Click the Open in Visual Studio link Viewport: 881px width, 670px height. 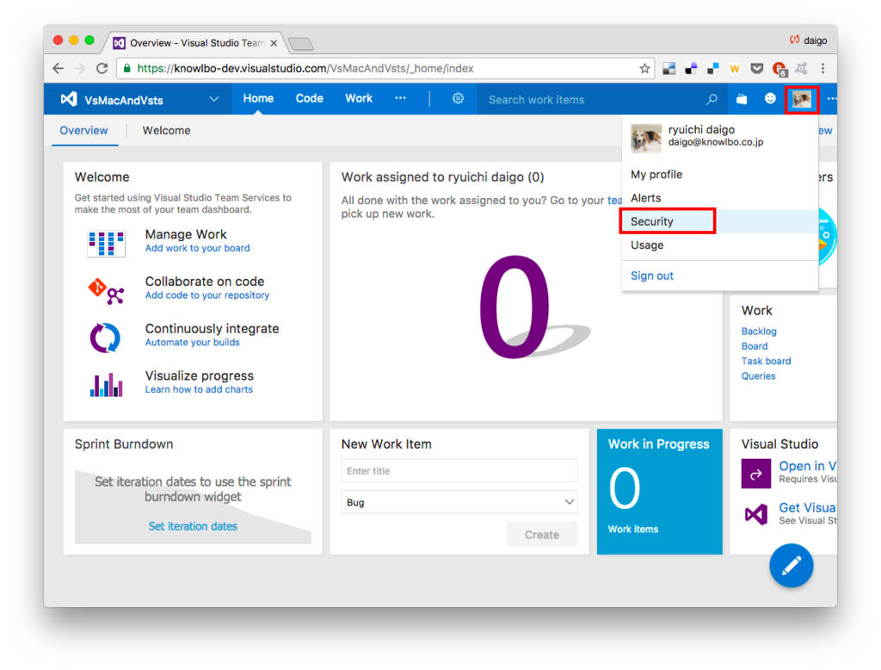coord(807,467)
